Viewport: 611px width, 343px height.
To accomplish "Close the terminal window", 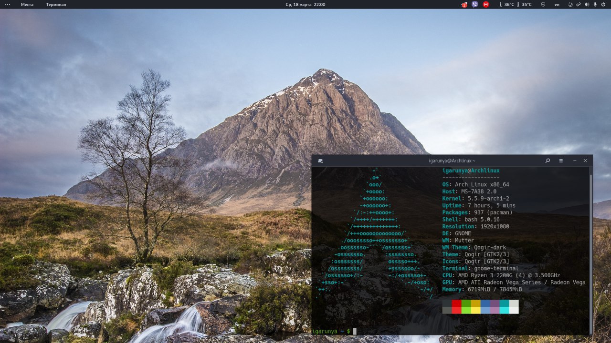I will [585, 161].
